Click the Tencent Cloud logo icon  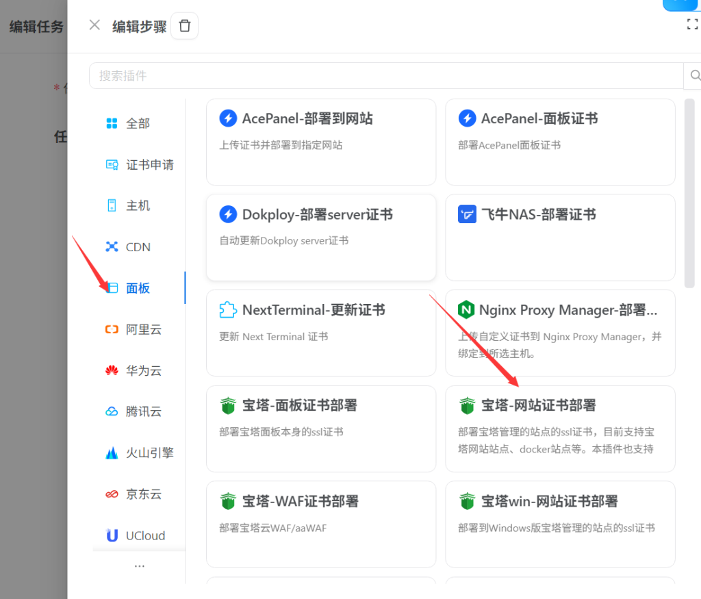(112, 411)
